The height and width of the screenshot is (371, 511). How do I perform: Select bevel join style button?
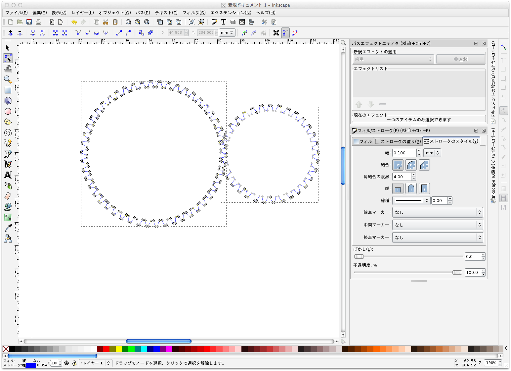coord(424,165)
